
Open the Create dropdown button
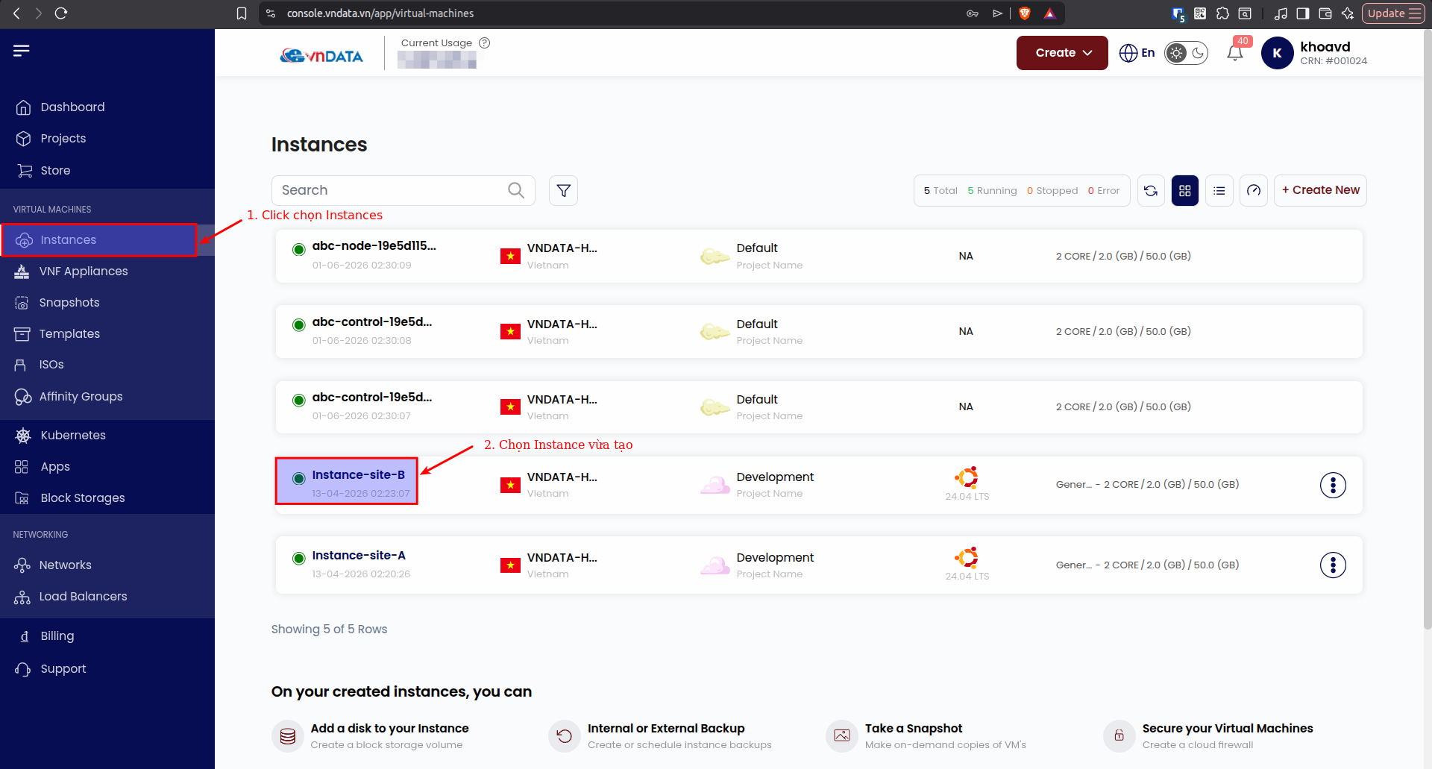coord(1062,53)
